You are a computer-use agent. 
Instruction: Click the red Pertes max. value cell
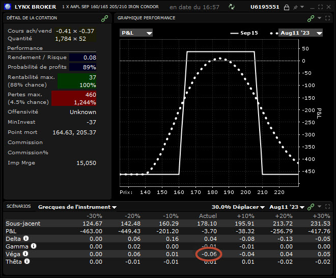click(x=74, y=98)
